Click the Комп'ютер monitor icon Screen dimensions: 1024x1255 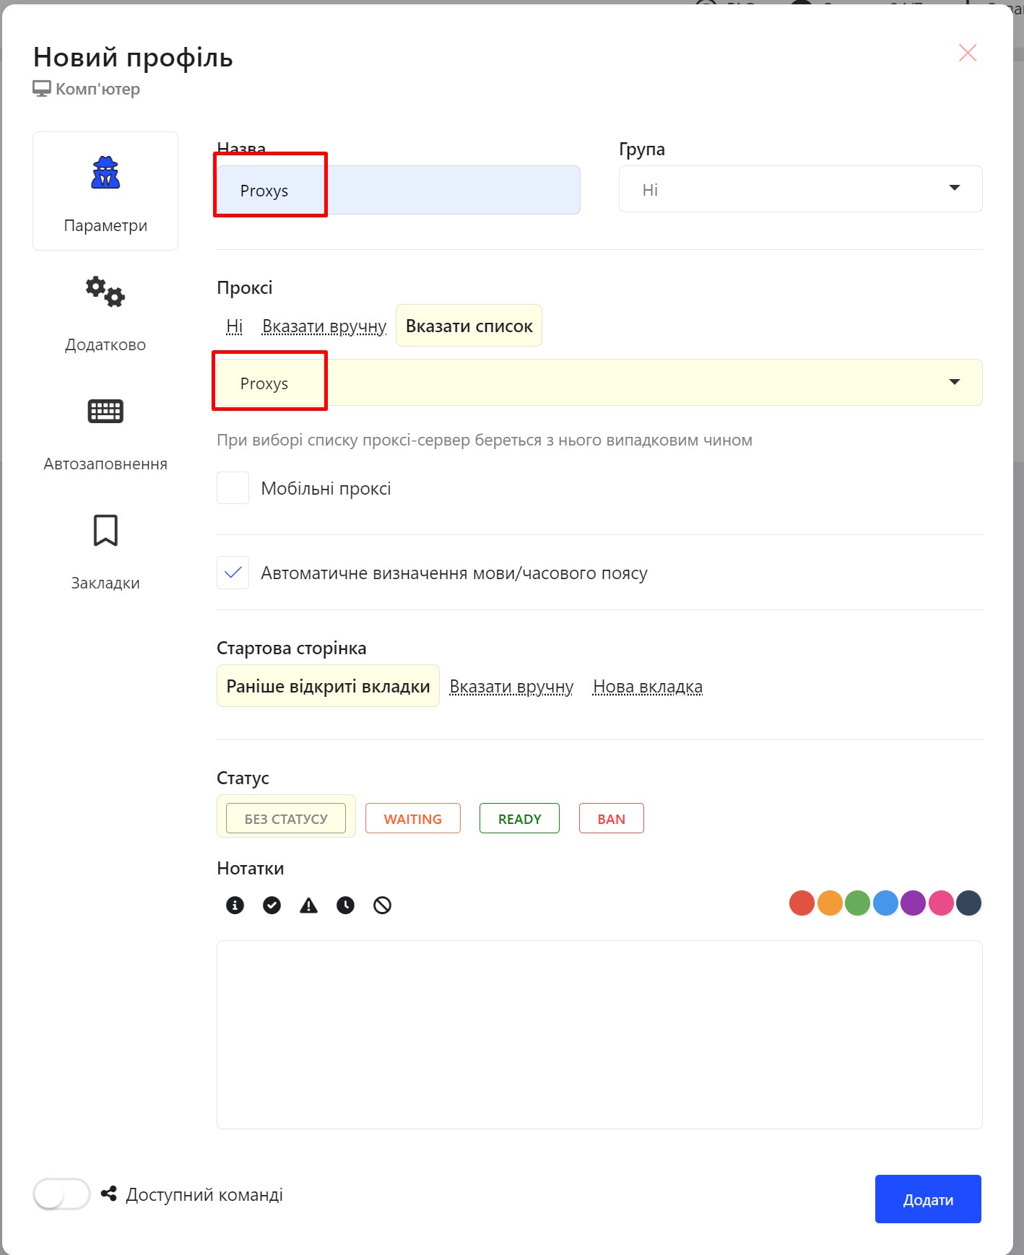coord(42,89)
